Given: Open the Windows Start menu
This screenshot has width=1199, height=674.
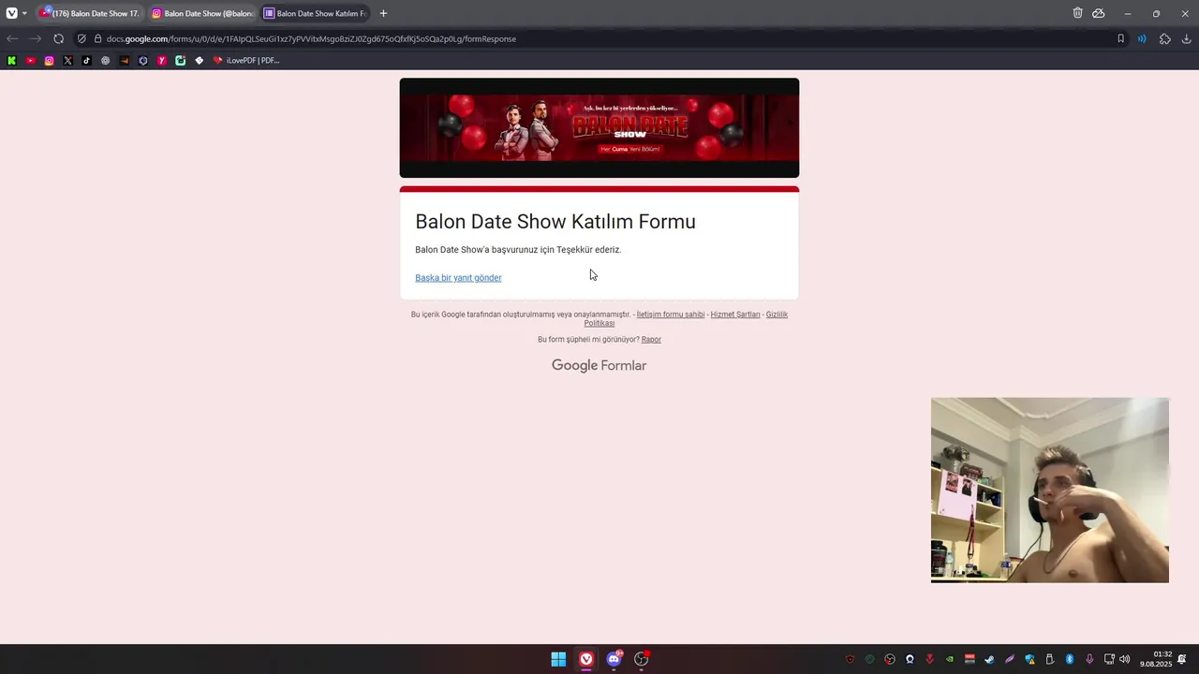Looking at the screenshot, I should click(558, 659).
